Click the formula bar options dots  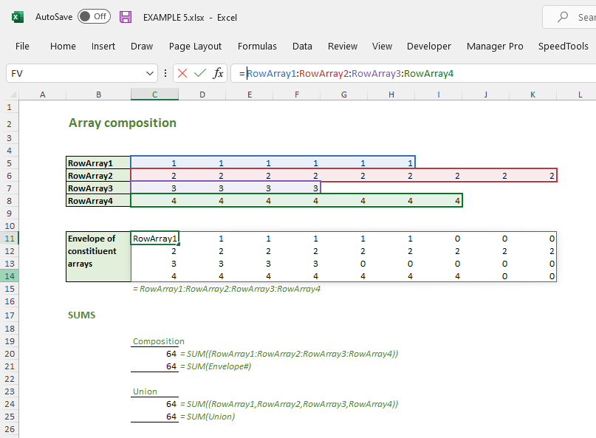(x=165, y=73)
